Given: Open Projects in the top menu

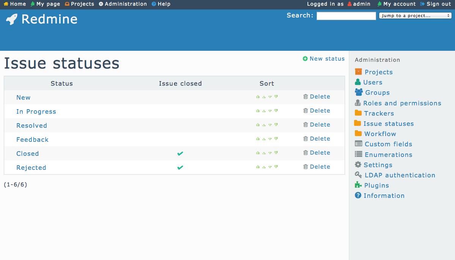Looking at the screenshot, I should tap(79, 4).
